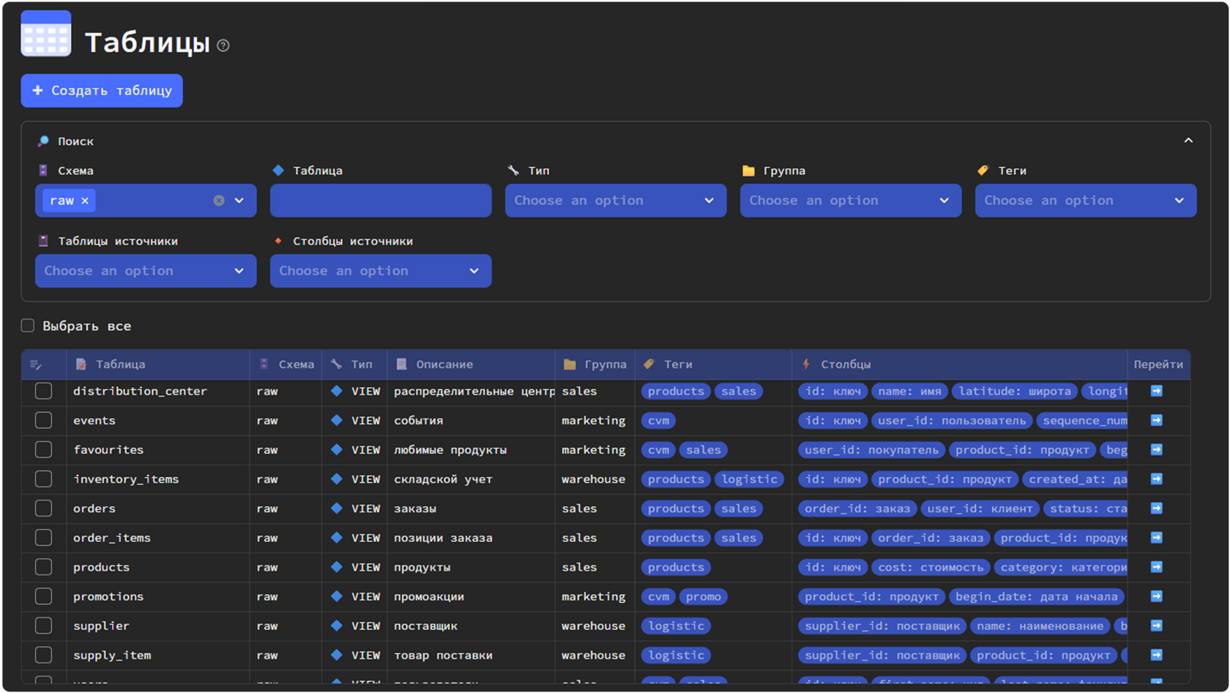Image resolution: width=1230 pixels, height=693 pixels.
Task: Click the Таблица column header
Action: [x=120, y=364]
